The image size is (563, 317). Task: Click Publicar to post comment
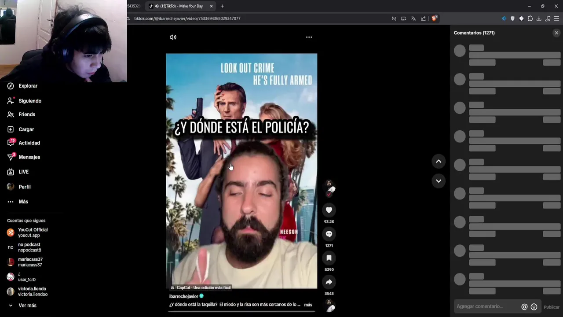pos(552,307)
